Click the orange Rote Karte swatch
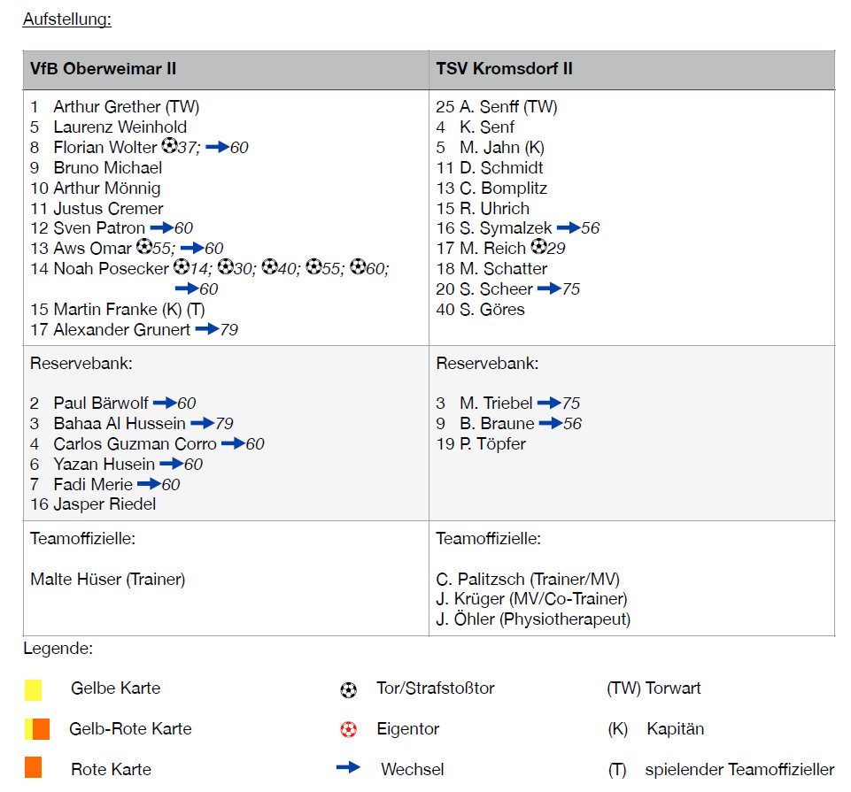 [34, 768]
